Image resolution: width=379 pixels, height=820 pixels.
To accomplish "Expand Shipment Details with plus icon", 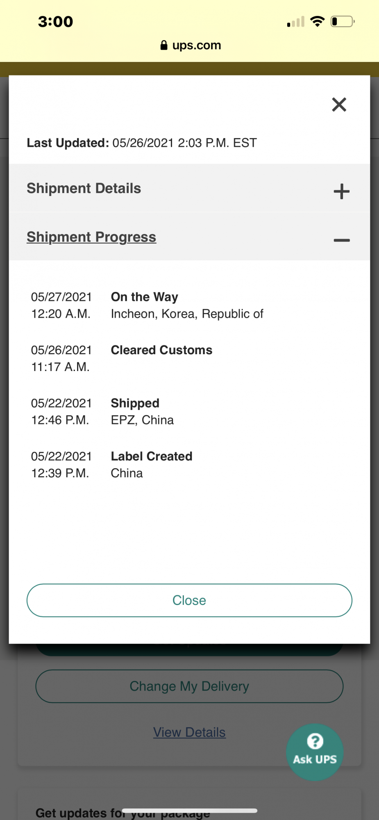I will [341, 191].
